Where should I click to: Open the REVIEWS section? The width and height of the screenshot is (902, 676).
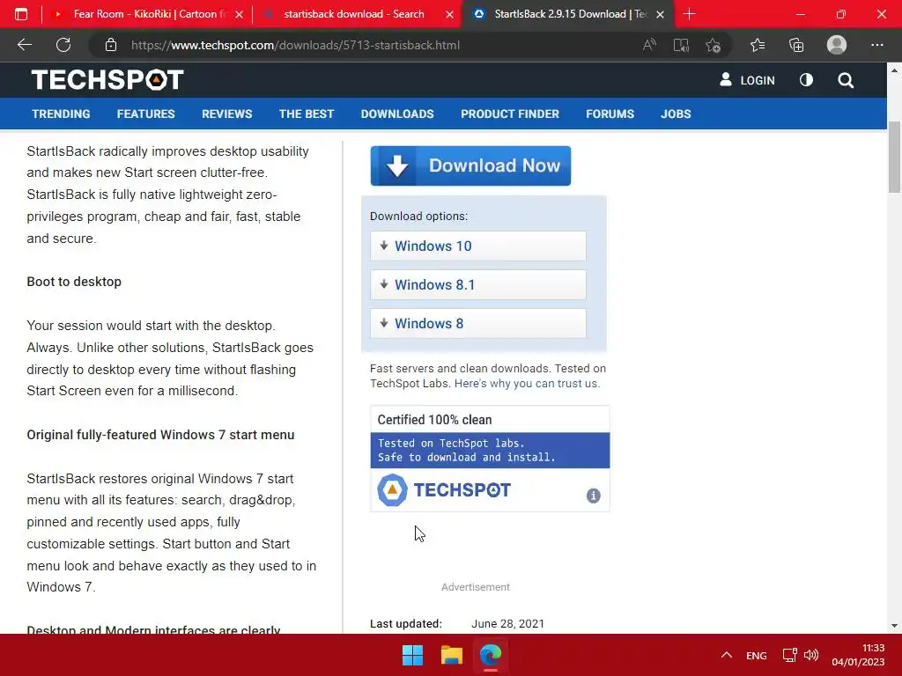tap(226, 114)
